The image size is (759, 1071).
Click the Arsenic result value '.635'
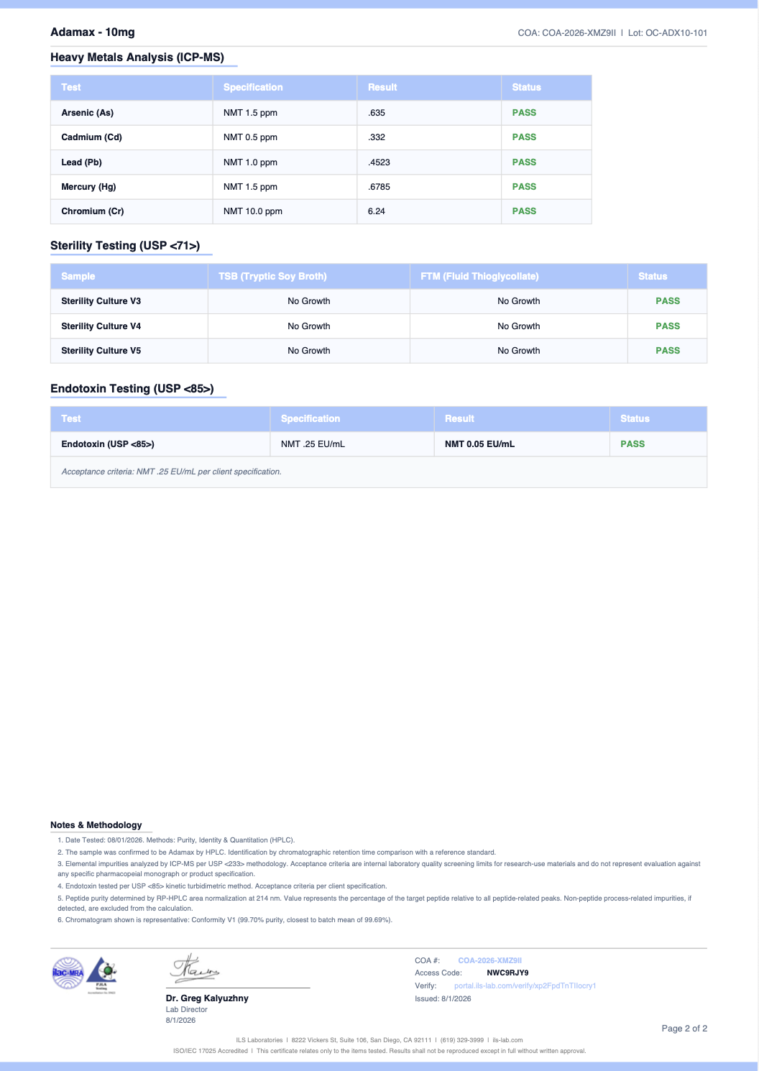coord(377,113)
